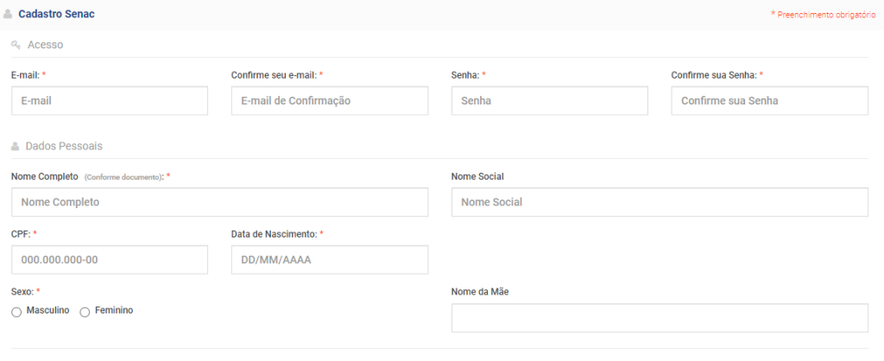Select the Feminino radio button

pos(85,312)
